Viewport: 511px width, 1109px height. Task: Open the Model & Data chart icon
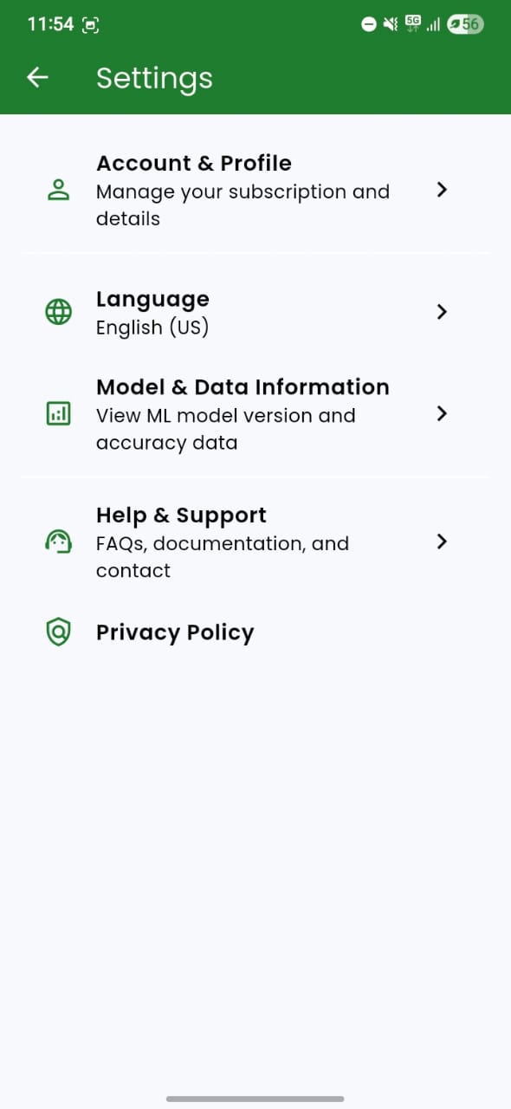pos(58,414)
